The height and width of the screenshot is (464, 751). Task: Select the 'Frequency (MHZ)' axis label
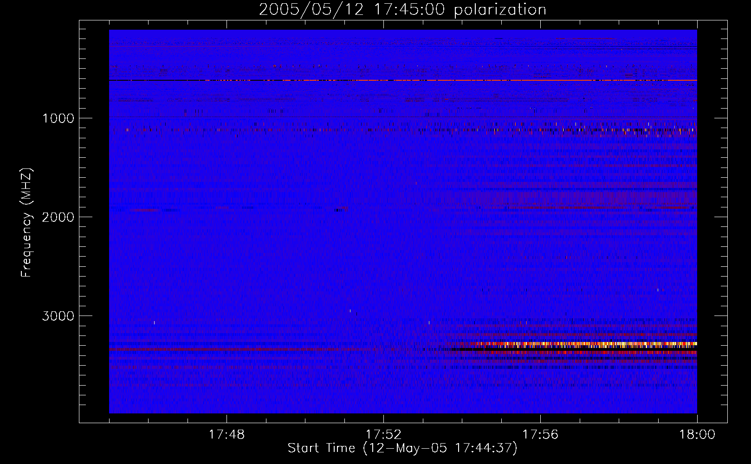point(26,223)
